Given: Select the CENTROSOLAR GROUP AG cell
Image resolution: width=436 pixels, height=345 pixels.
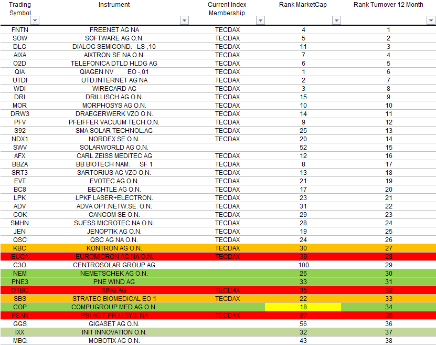Looking at the screenshot, I should tap(114, 265).
